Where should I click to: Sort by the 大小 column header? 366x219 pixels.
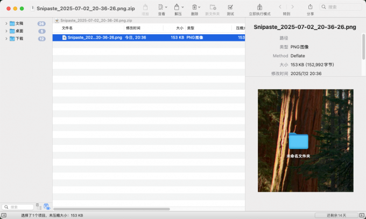point(179,28)
